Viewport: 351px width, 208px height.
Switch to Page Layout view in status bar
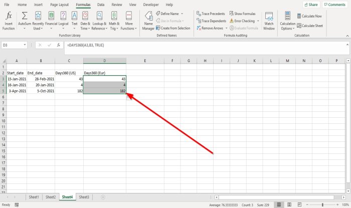click(x=289, y=204)
